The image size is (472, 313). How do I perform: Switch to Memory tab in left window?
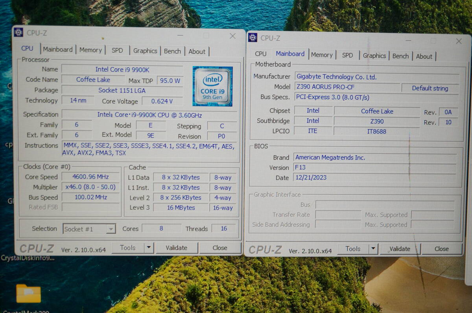click(90, 50)
